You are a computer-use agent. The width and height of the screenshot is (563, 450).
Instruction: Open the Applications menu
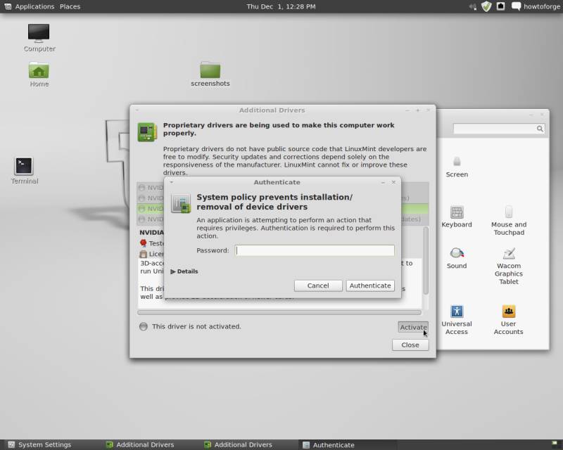[34, 6]
